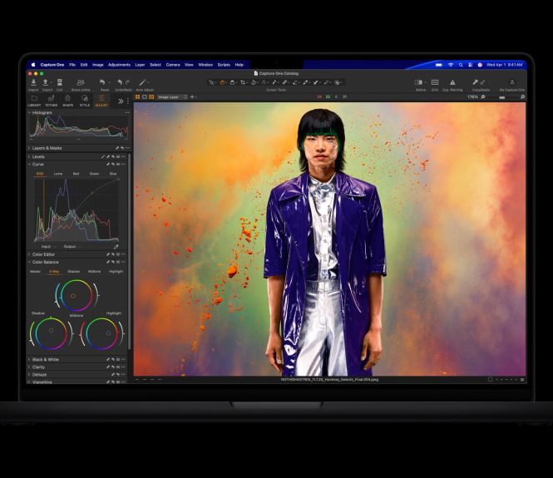Open the Cull tool icon
This screenshot has height=478, width=553.
point(60,82)
